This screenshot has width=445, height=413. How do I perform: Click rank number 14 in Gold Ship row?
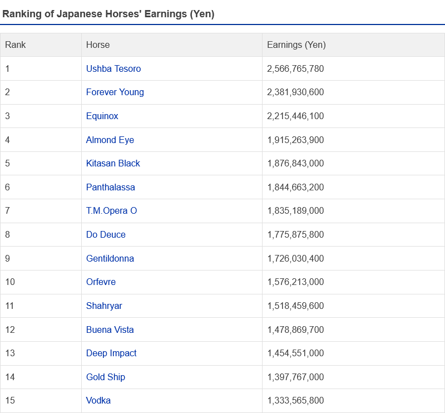click(x=10, y=377)
